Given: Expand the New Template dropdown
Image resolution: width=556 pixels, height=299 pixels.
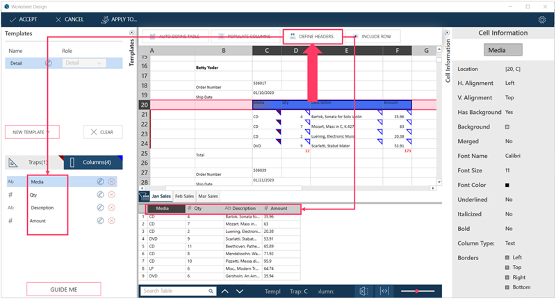Looking at the screenshot, I should (x=32, y=131).
